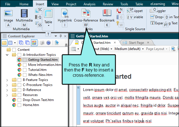Open the File menu
Screen dimensions: 179x127
(8, 4)
